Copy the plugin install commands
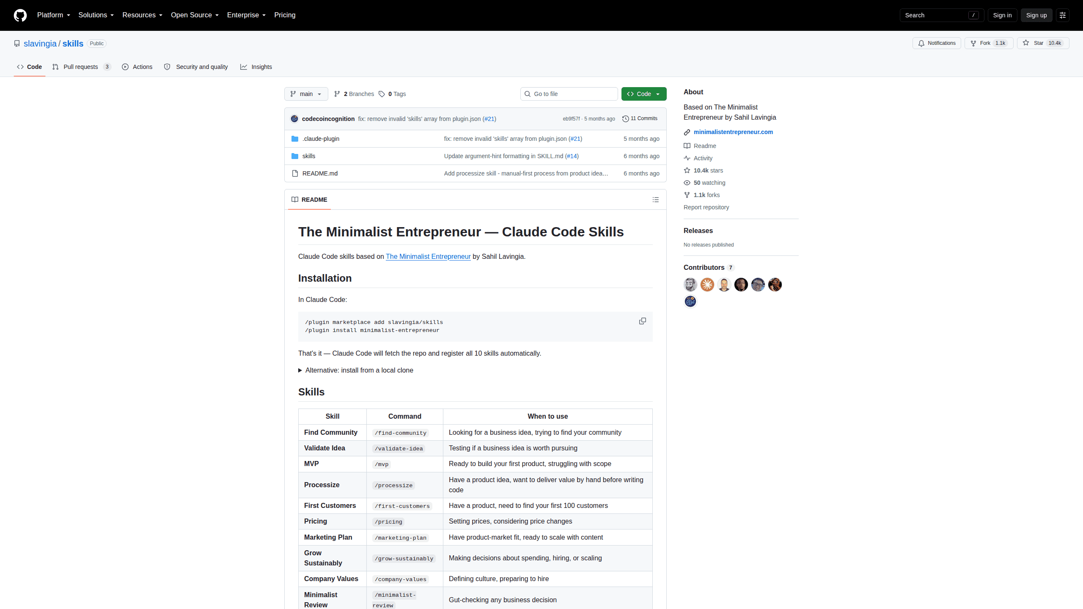This screenshot has height=609, width=1083. [642, 321]
